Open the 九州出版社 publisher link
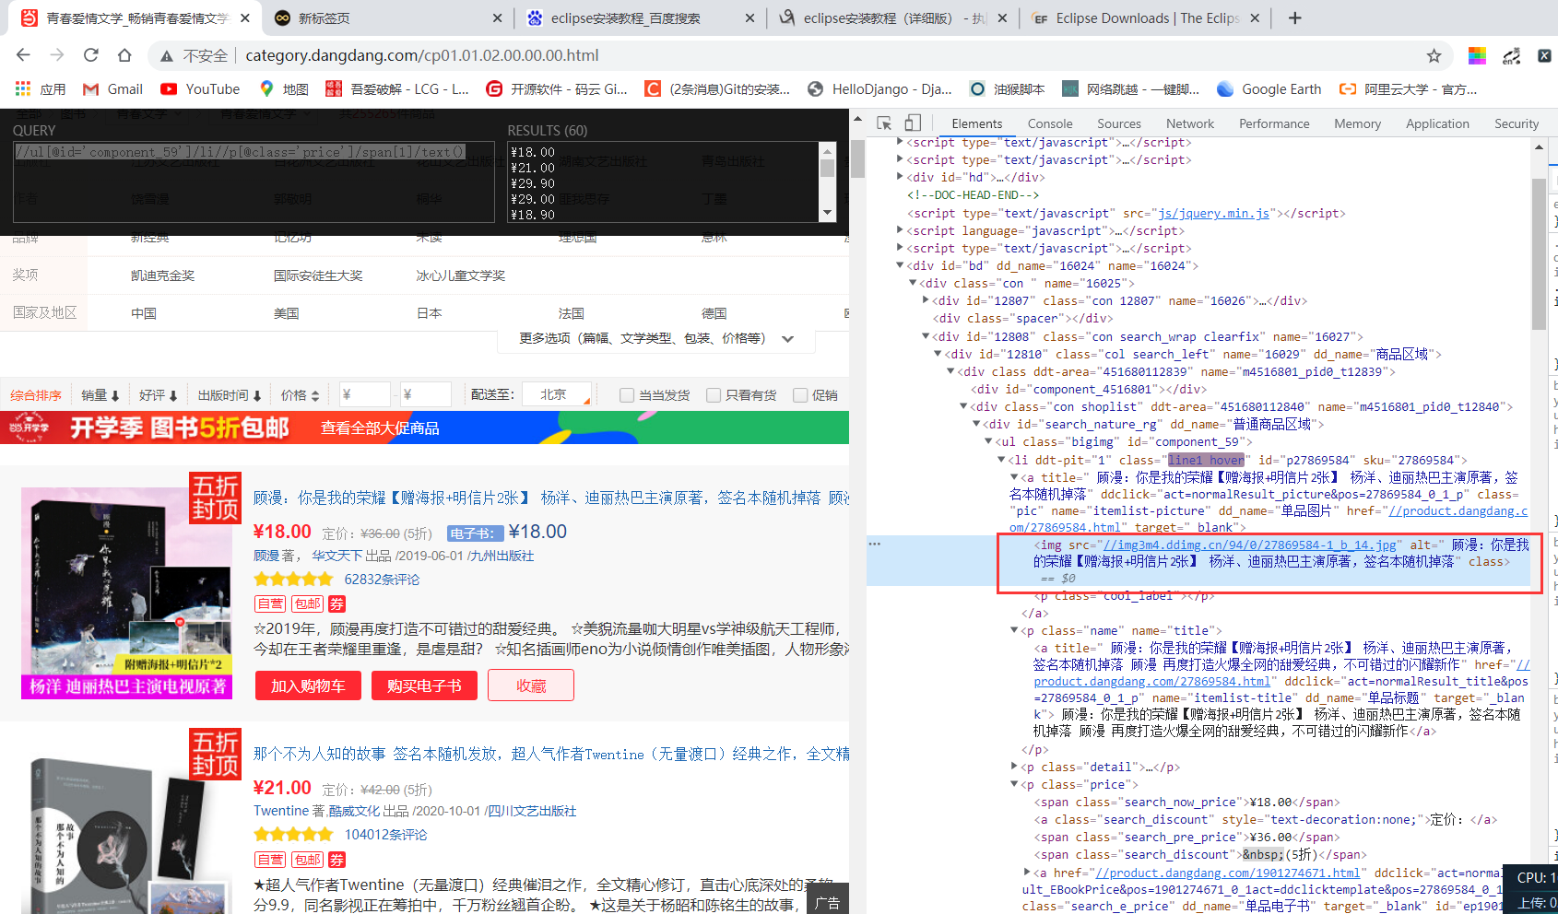The height and width of the screenshot is (914, 1558). pyautogui.click(x=501, y=556)
